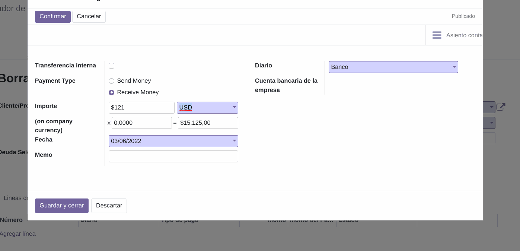Viewport: 520px width, 251px height.
Task: Click the Cancelar button
Action: click(89, 17)
